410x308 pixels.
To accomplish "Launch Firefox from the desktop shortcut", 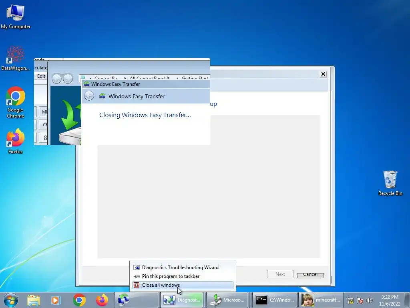I will tap(16, 141).
